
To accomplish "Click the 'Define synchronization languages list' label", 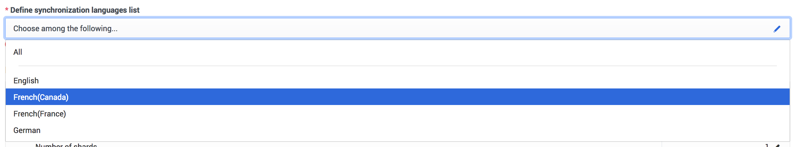I will tap(75, 10).
